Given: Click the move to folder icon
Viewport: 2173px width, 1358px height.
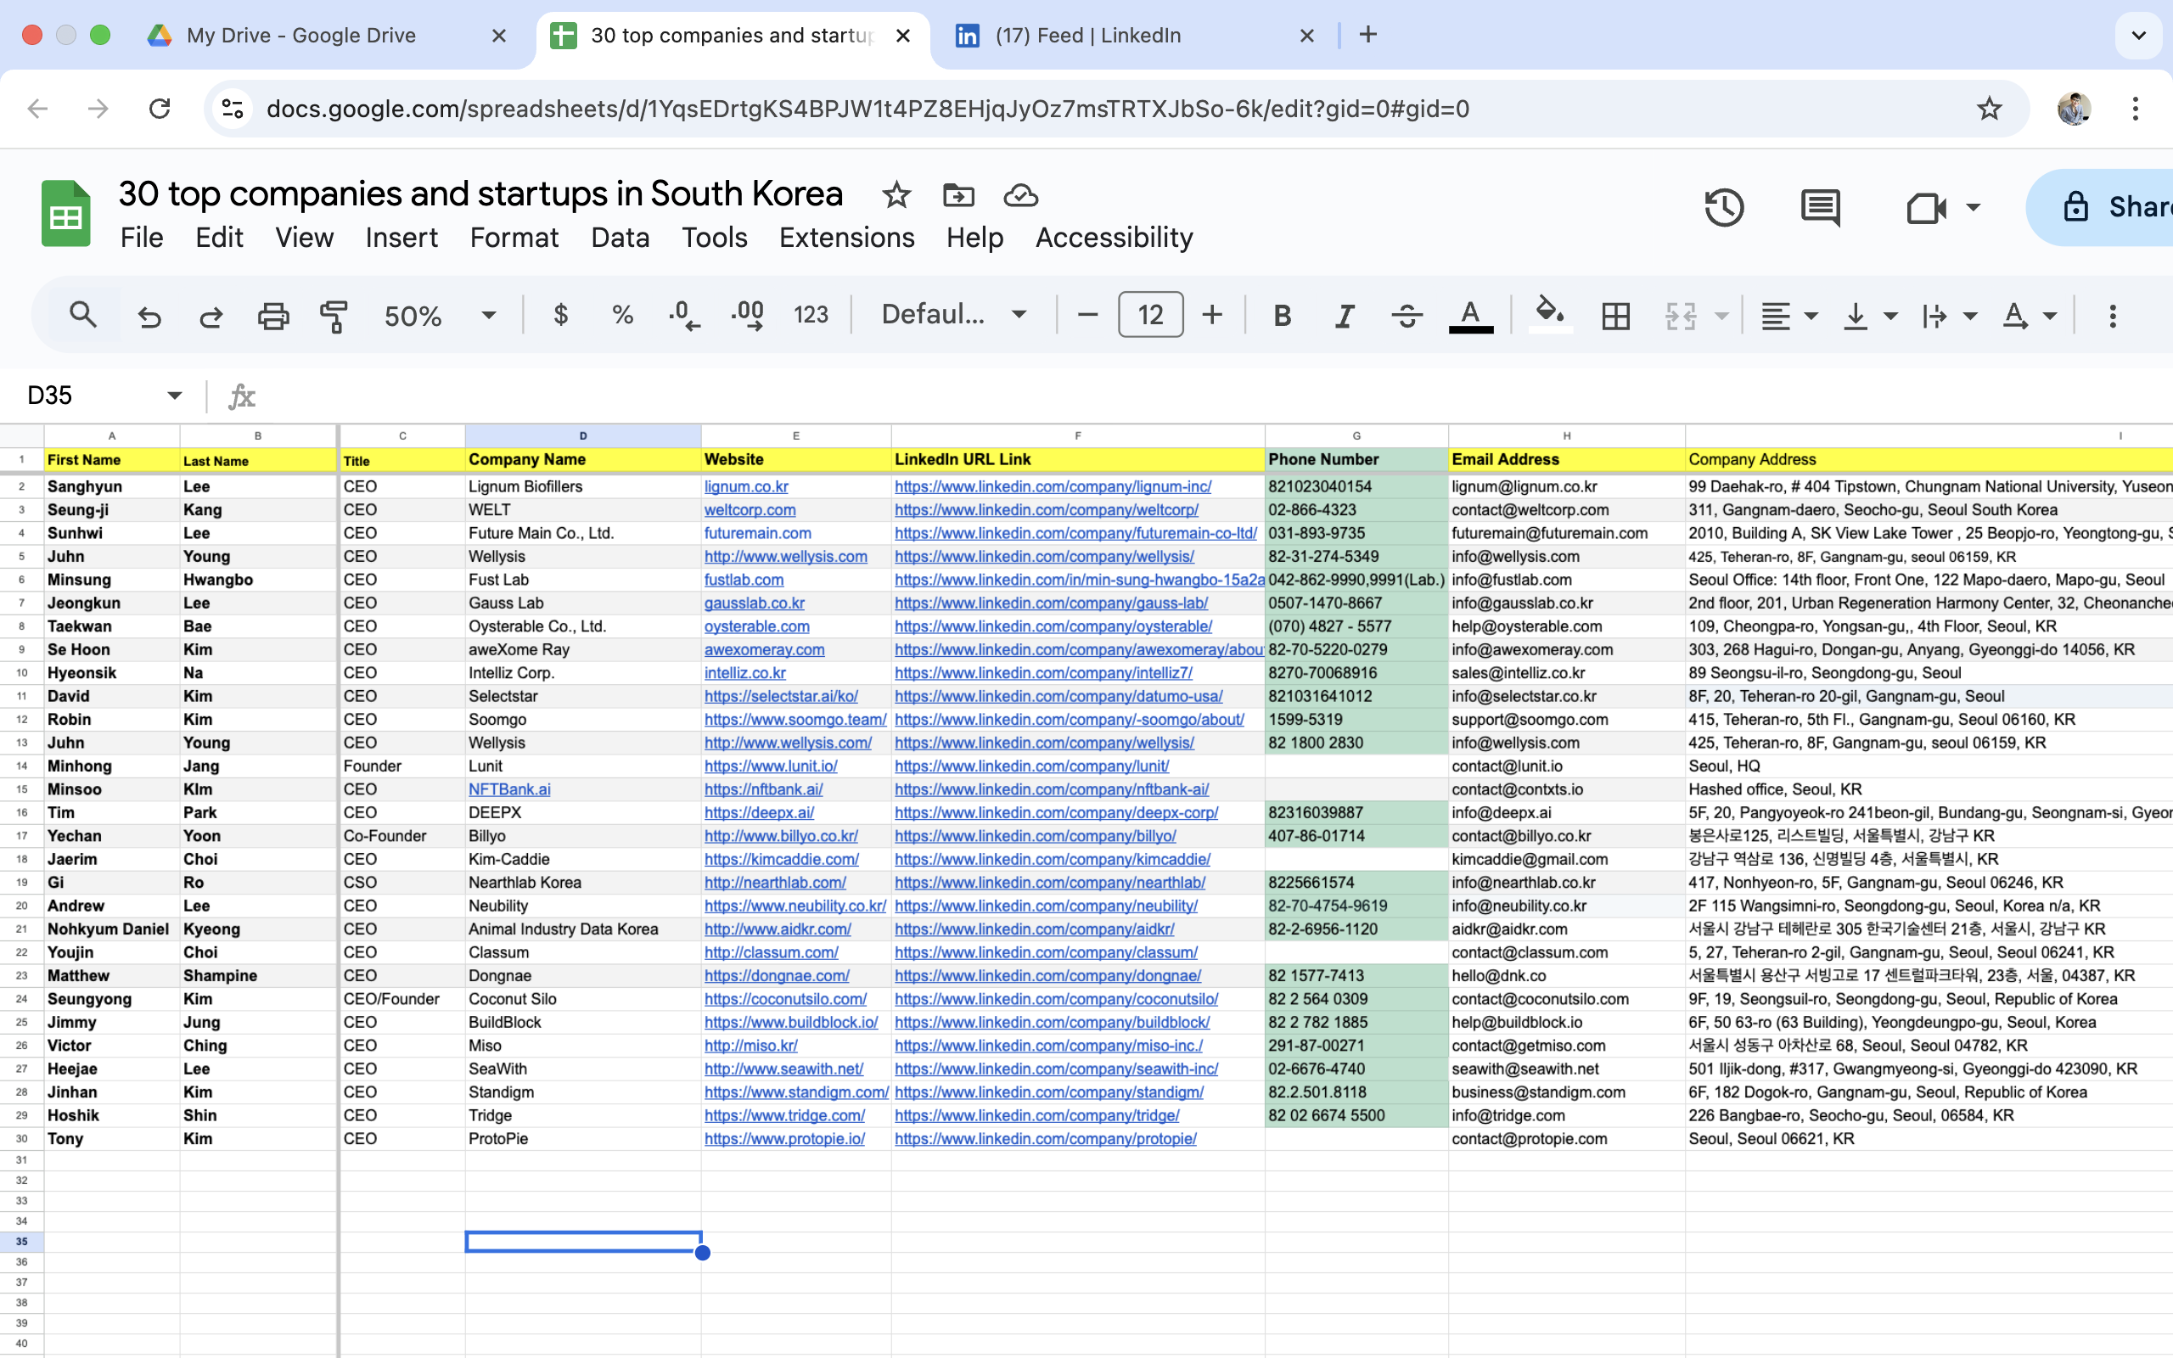Looking at the screenshot, I should pyautogui.click(x=958, y=195).
